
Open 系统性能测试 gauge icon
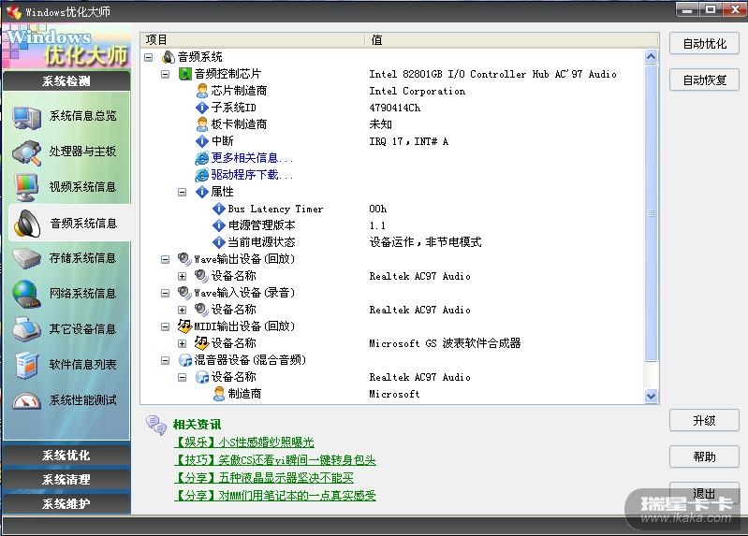(x=26, y=400)
